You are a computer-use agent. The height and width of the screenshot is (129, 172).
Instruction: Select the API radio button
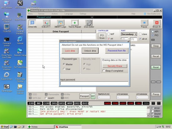(153, 32)
